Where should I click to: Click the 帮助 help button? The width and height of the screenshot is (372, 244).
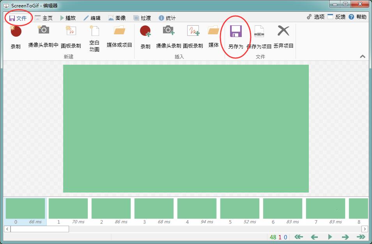click(358, 17)
